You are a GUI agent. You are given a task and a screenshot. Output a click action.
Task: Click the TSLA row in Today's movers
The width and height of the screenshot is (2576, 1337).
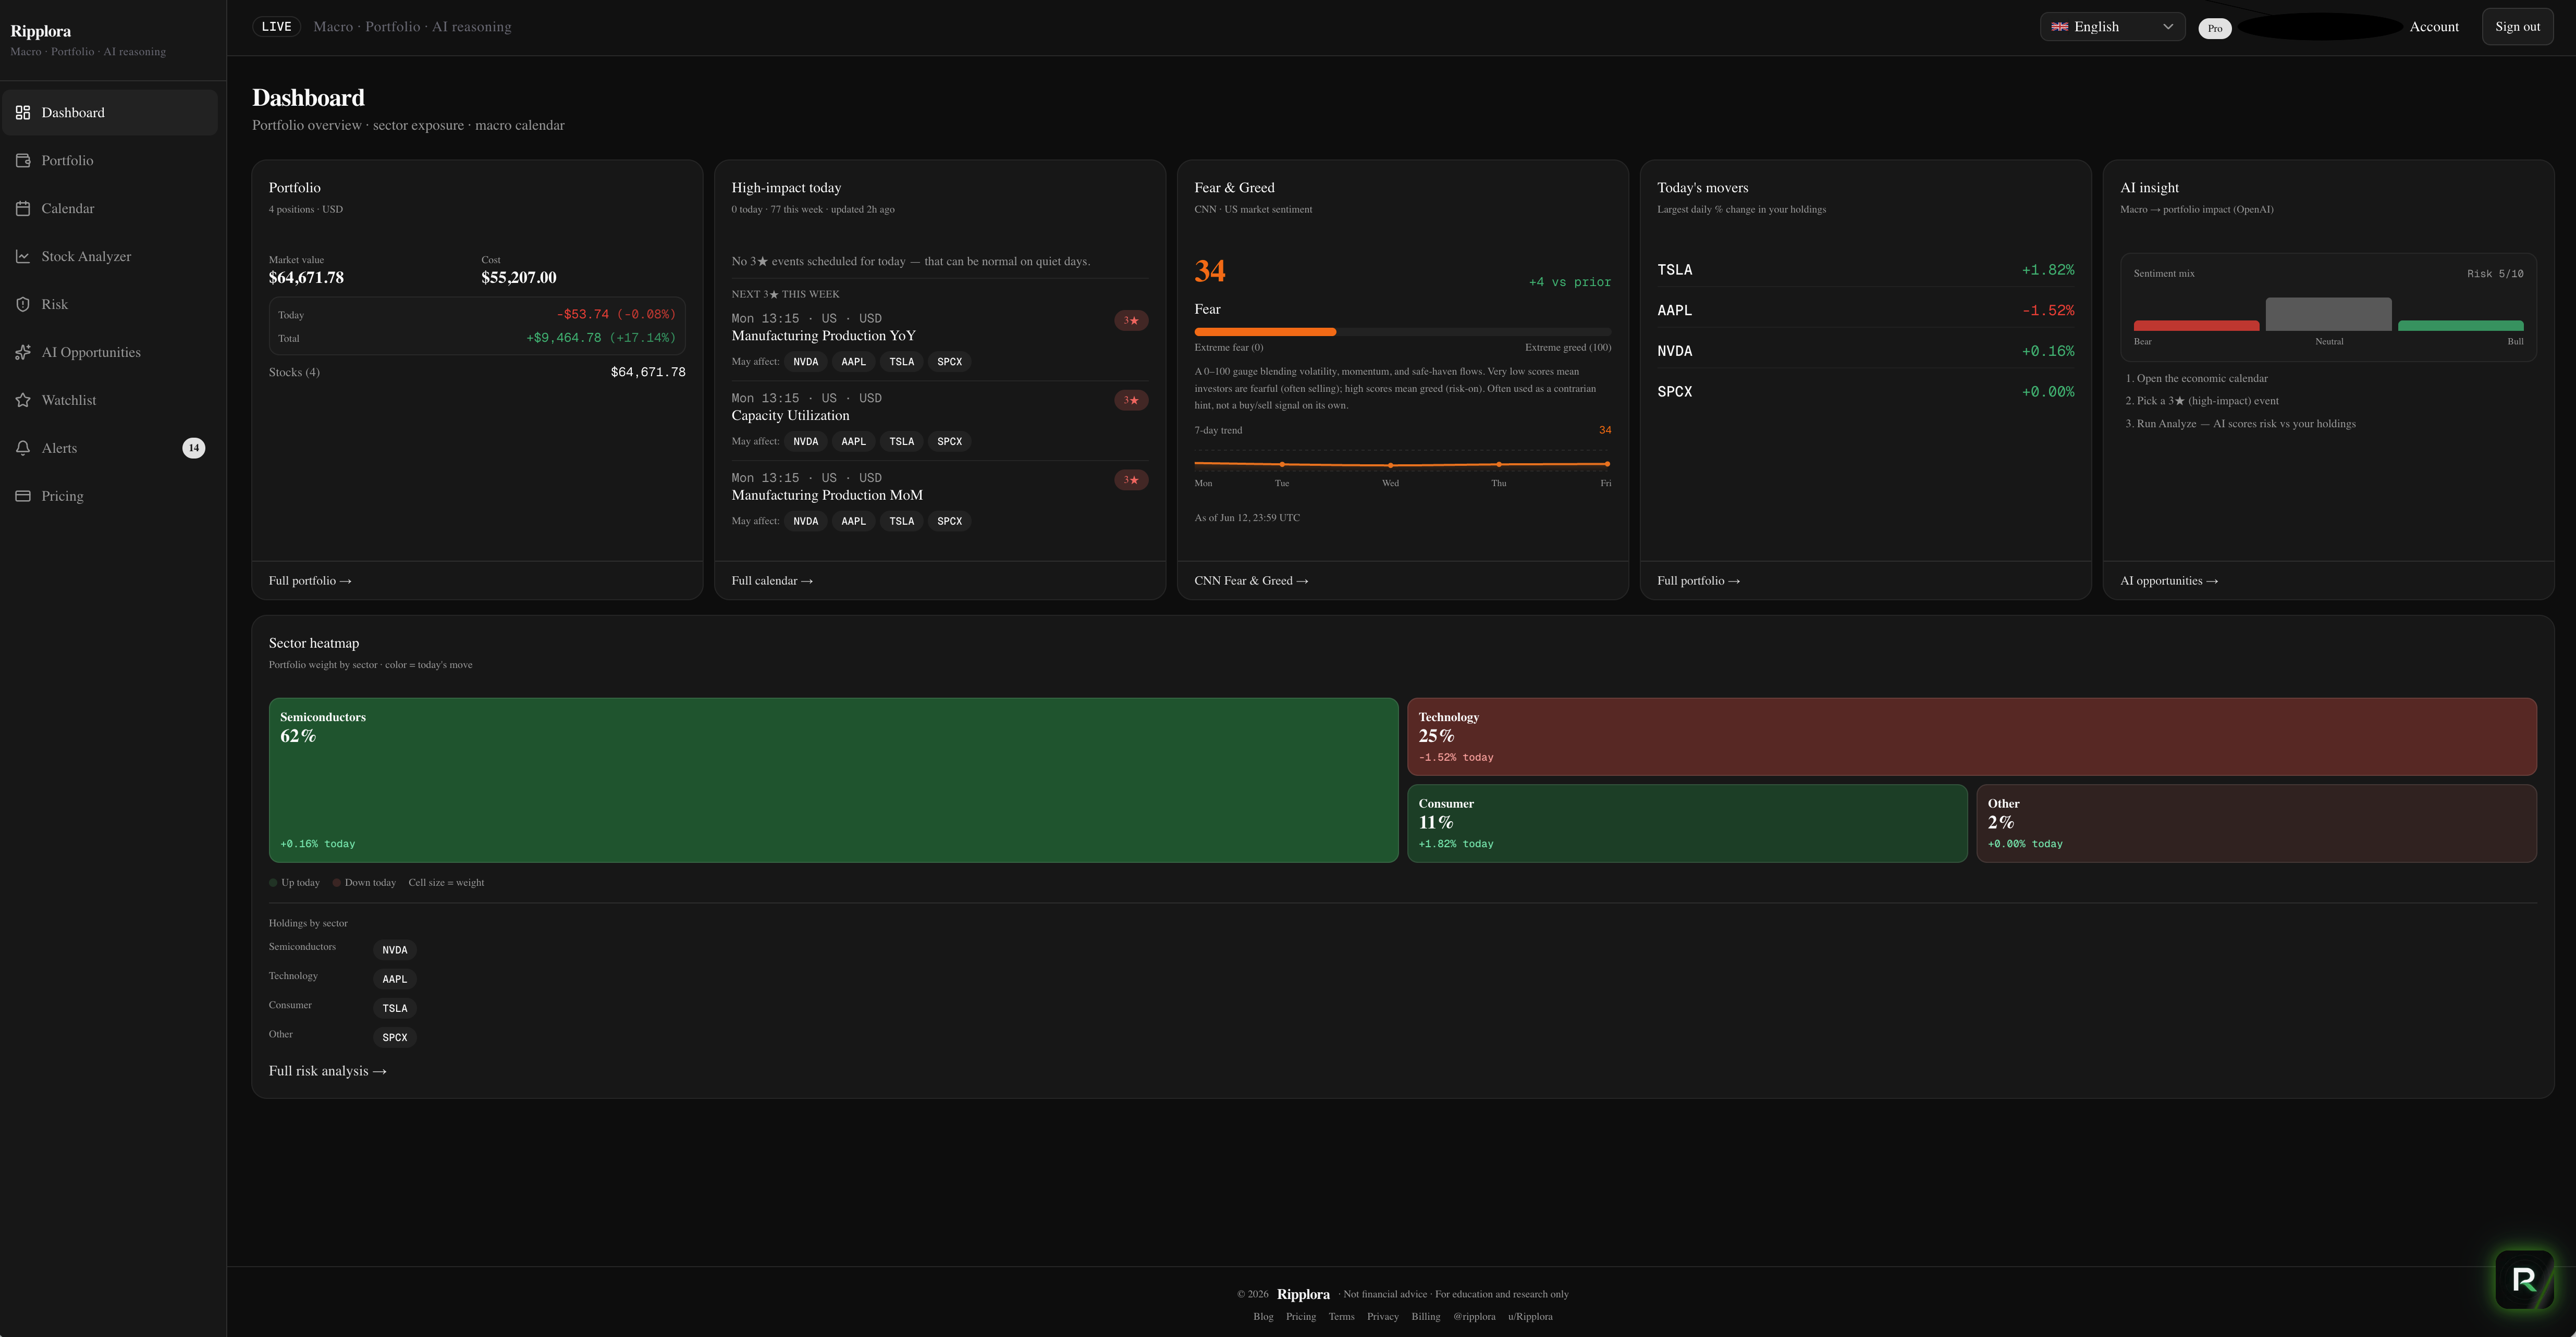tap(1865, 271)
